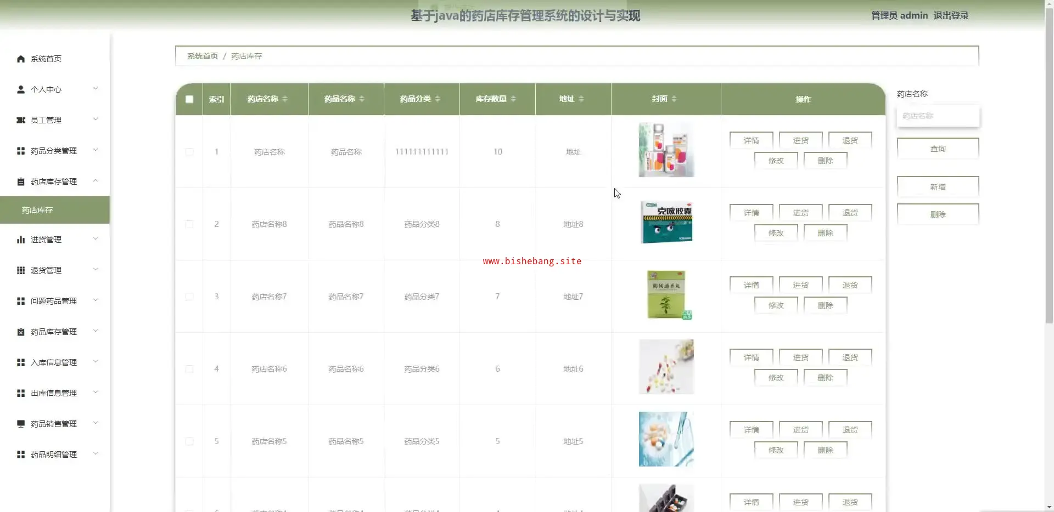The width and height of the screenshot is (1054, 512).
Task: Click 进货 for row 药店名称8
Action: coord(800,213)
